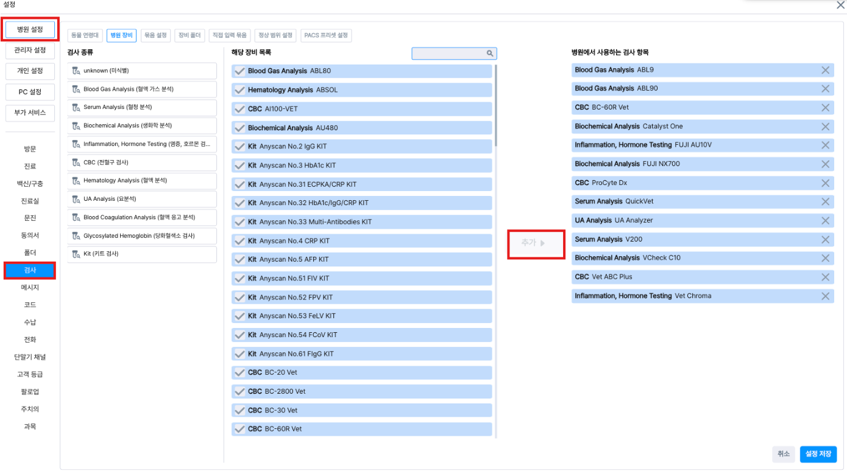Remove Serum Analysis V200 via its X
This screenshot has height=474, width=847.
point(826,240)
